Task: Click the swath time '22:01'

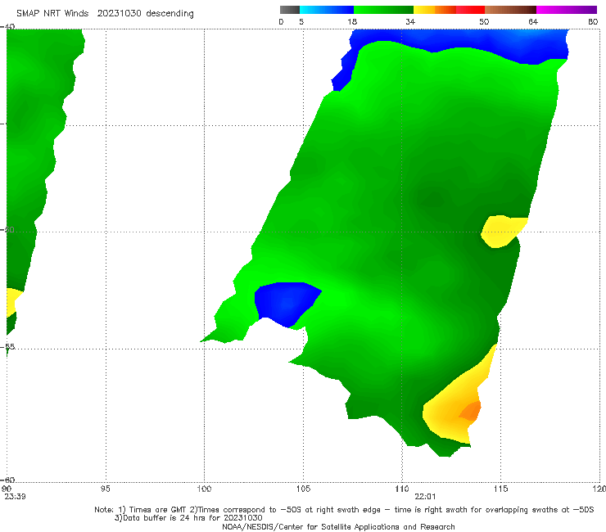Action: click(x=425, y=497)
